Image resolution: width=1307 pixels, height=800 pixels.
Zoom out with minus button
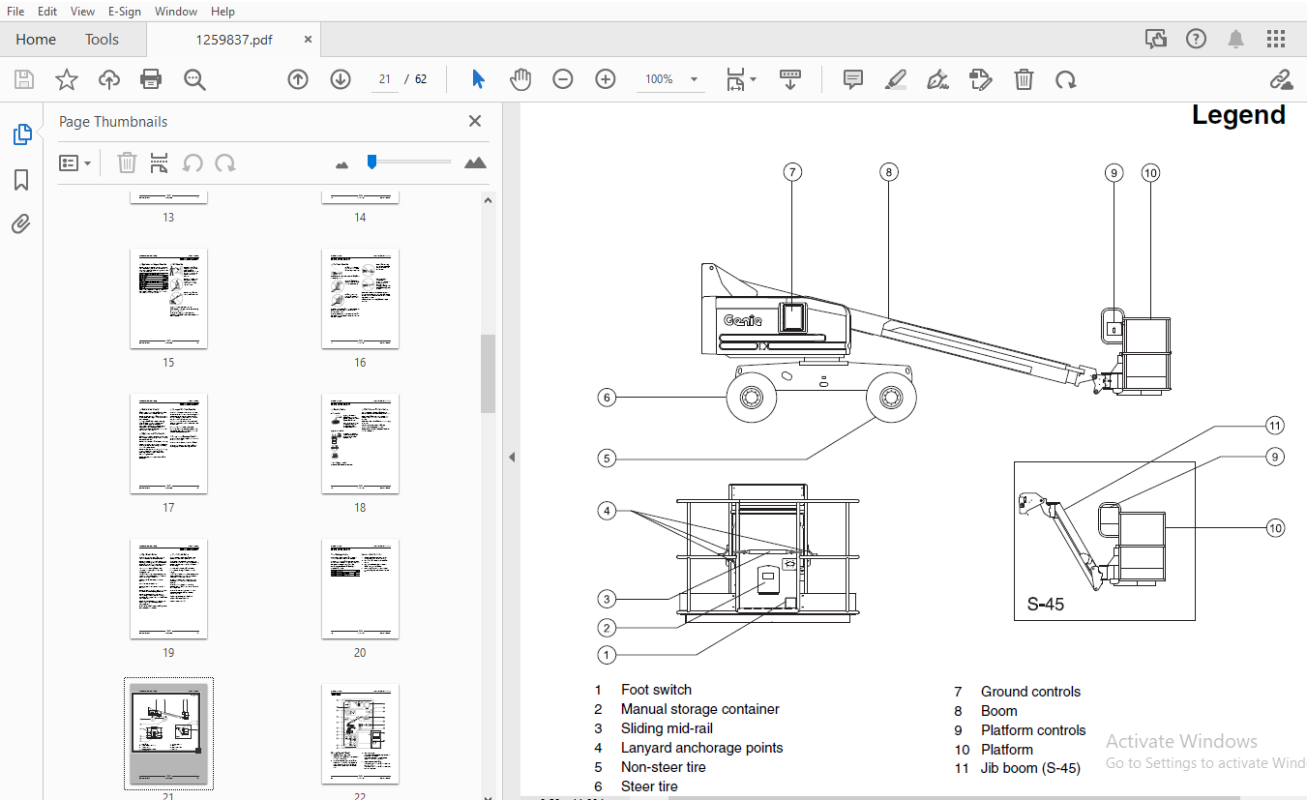tap(563, 79)
